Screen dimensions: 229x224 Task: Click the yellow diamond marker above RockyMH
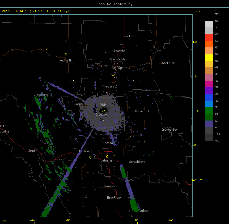point(66,54)
